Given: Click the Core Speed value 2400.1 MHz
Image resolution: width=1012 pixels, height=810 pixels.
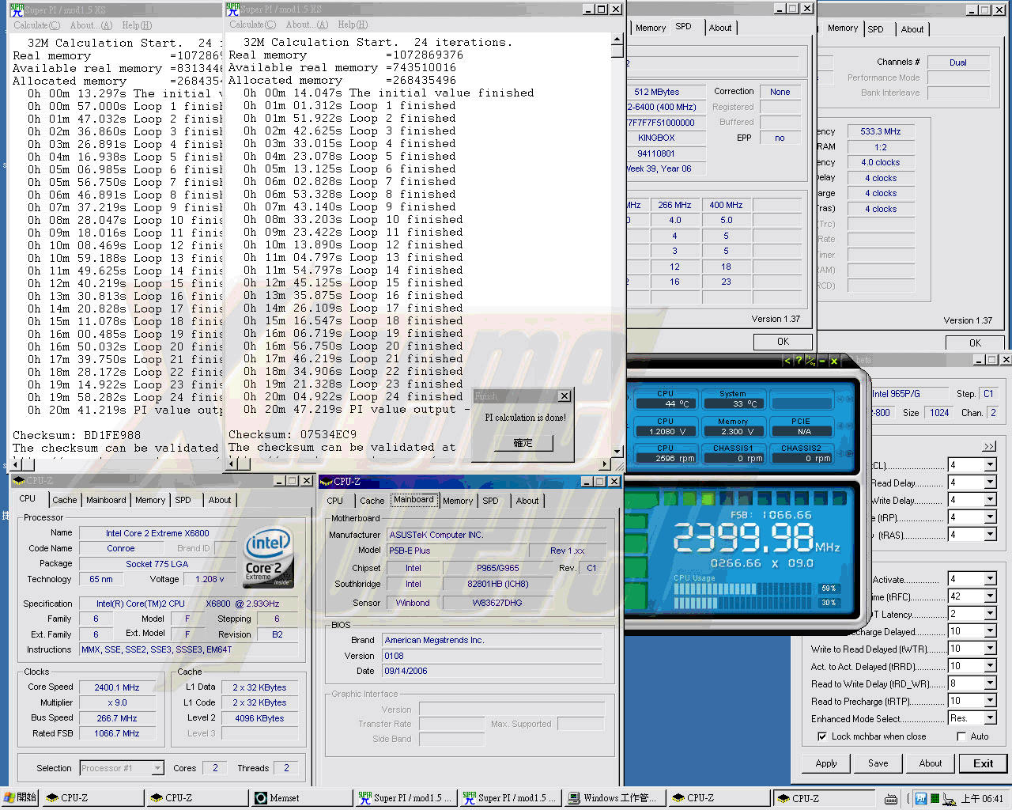Looking at the screenshot, I should 117,687.
